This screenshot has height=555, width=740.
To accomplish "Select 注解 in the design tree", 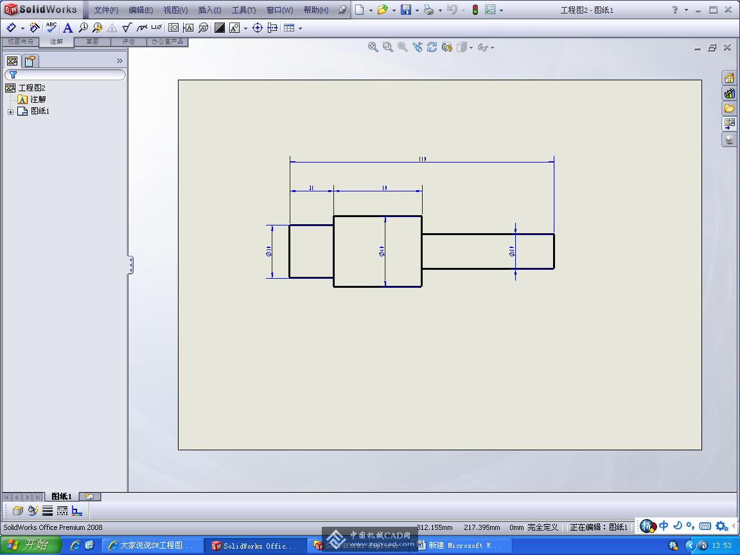I will (x=38, y=100).
